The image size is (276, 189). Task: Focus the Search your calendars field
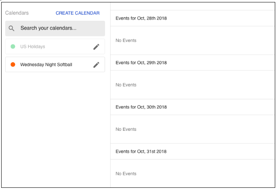(x=55, y=28)
